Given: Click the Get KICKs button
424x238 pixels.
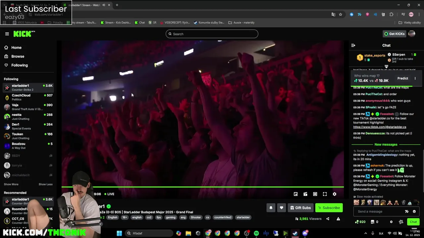Looking at the screenshot, I should [394, 34].
